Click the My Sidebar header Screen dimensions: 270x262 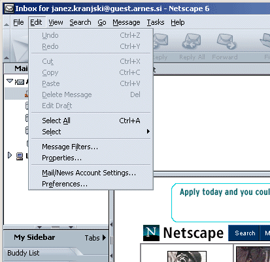click(35, 237)
